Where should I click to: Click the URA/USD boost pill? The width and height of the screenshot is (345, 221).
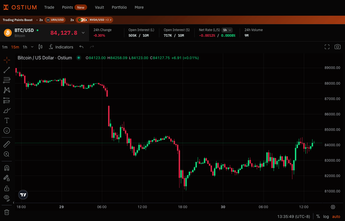[x=55, y=20]
